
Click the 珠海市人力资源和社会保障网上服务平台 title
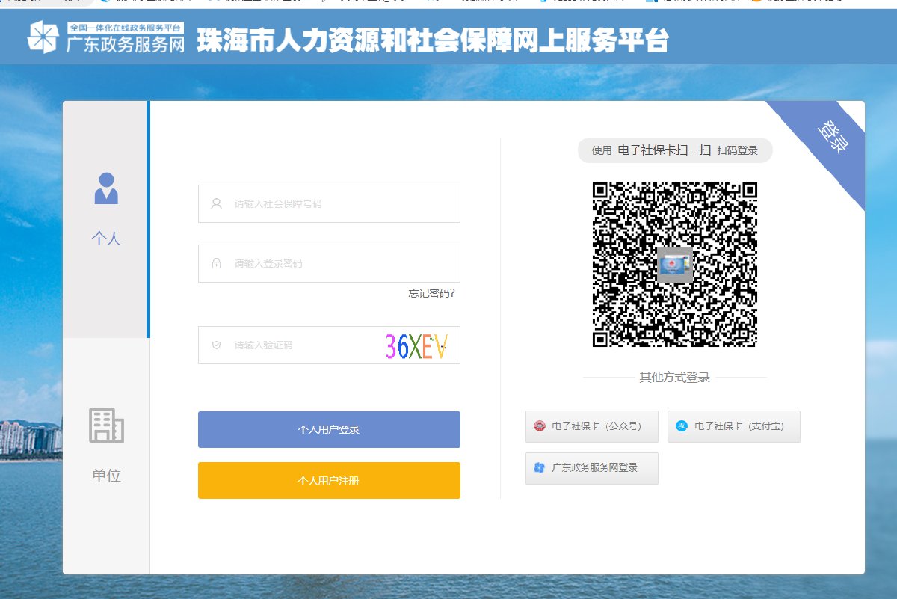433,42
